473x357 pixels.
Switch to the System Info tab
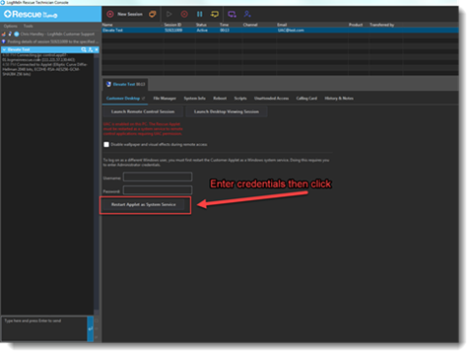[x=195, y=99]
